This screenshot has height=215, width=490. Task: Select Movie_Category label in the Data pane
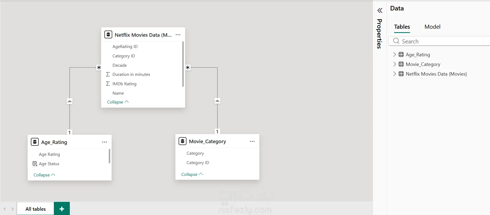click(x=423, y=64)
